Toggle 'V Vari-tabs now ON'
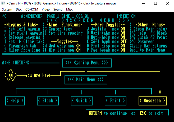 [106, 33]
